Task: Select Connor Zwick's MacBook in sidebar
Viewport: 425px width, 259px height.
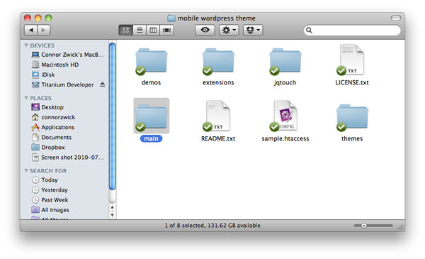Action: pos(67,55)
